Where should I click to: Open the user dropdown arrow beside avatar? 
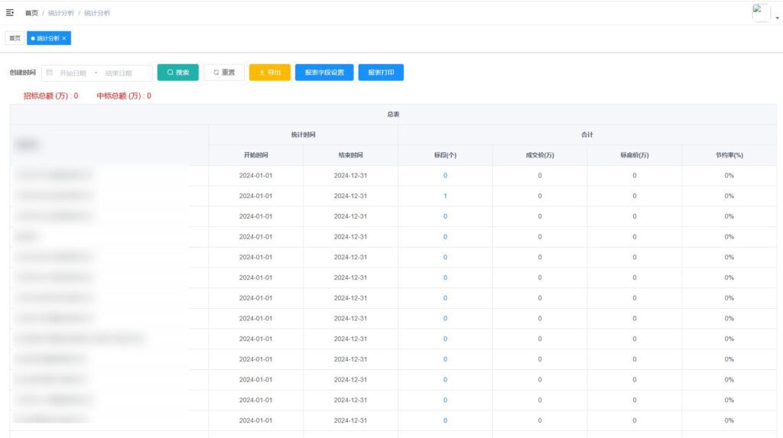point(777,18)
